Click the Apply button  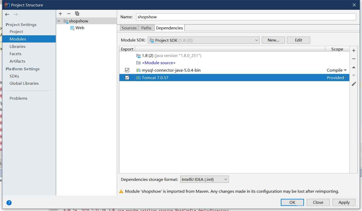click(344, 202)
